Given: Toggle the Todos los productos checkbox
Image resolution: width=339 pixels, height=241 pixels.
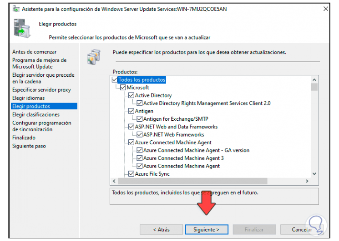Looking at the screenshot, I should [x=115, y=79].
